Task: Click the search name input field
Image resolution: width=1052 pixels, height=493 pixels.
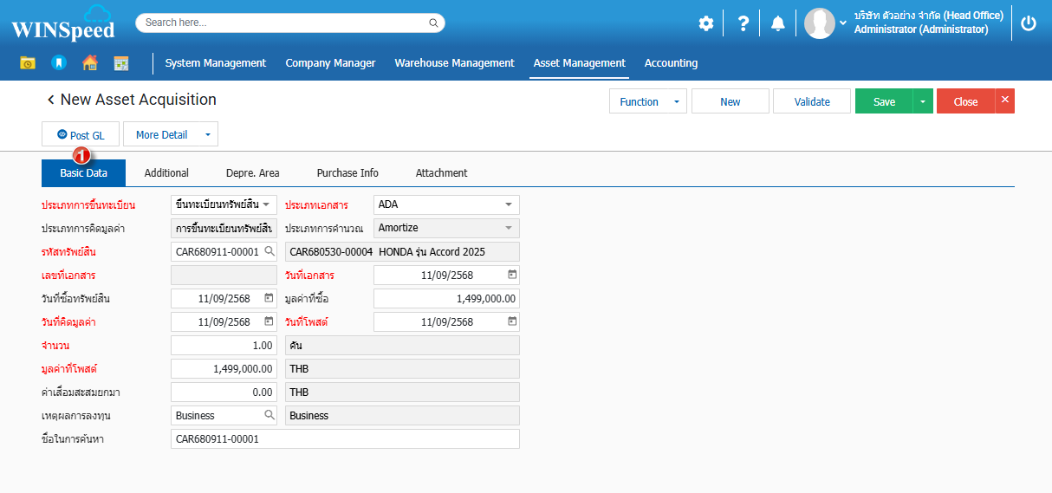Action: pos(345,439)
